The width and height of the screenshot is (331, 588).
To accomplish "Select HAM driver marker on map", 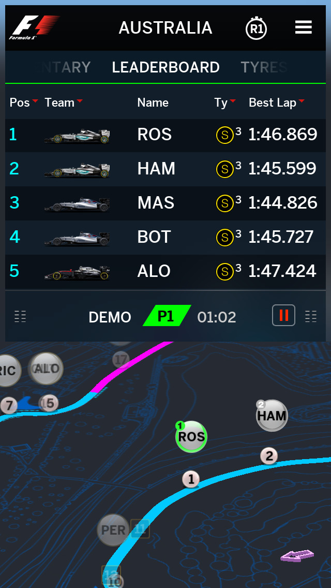I will point(272,416).
